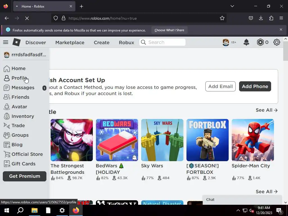288x216 pixels.
Task: Click the search magnifier icon
Action: tap(143, 42)
